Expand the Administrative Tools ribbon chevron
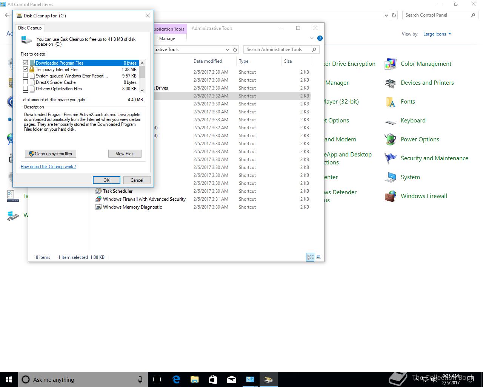Image resolution: width=483 pixels, height=387 pixels. click(312, 38)
